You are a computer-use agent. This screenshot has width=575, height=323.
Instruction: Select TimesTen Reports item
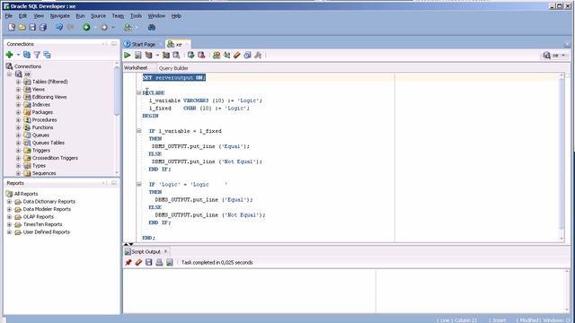point(42,224)
